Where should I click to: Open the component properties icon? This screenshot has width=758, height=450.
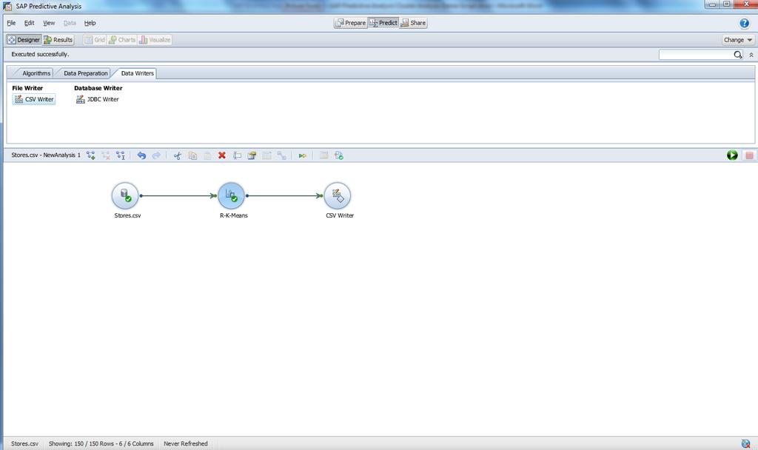[x=252, y=155]
